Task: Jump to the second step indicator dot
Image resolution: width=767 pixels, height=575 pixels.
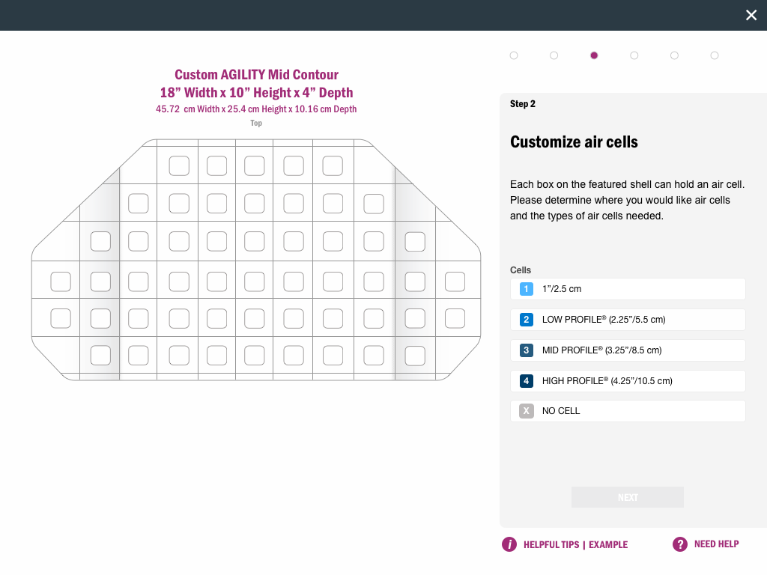Action: 554,55
